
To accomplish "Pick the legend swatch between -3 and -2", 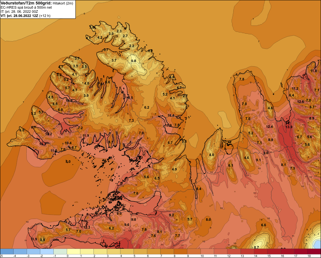I will coord(33,251).
